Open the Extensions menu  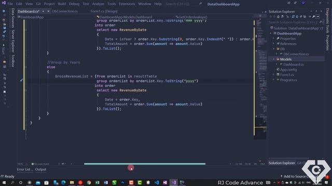[x=127, y=4]
